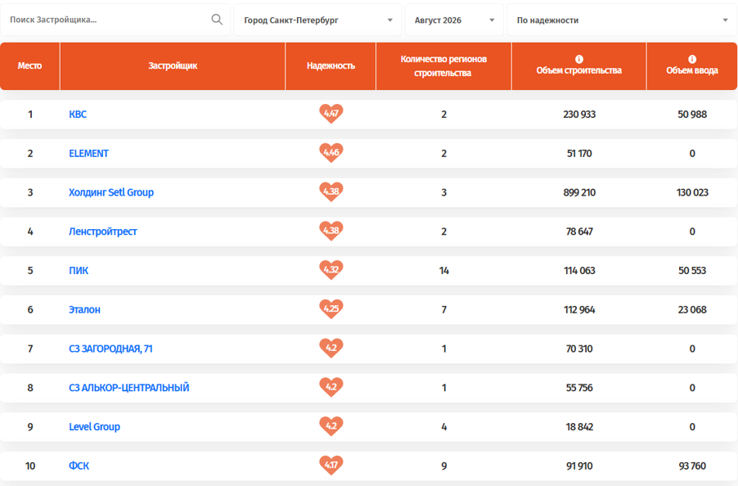
Task: Open the Level Group developer link
Action: 94,427
